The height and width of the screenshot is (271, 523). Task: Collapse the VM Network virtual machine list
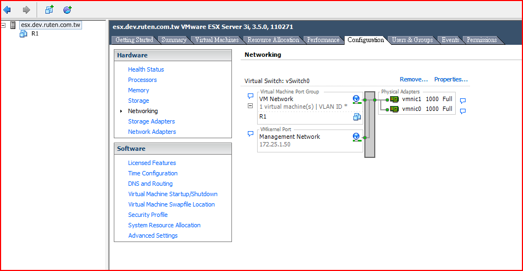pyautogui.click(x=250, y=106)
